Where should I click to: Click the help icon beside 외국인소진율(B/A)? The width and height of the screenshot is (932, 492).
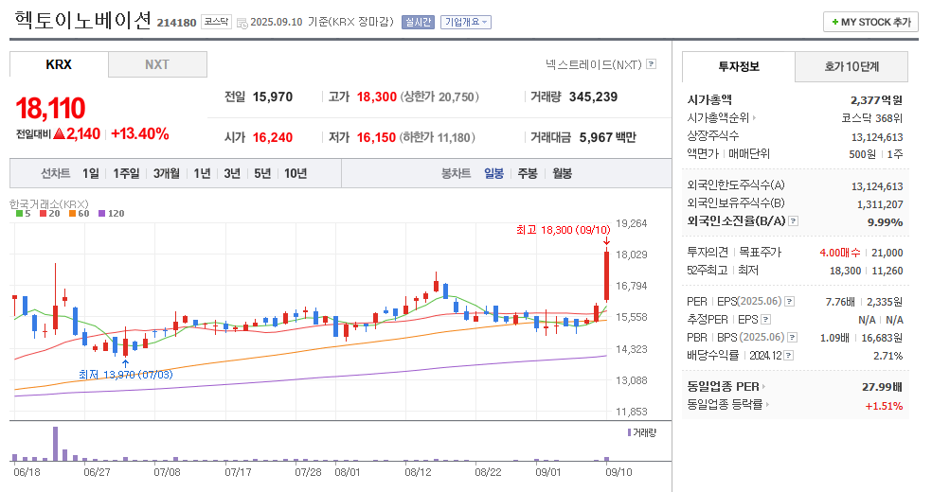pyautogui.click(x=793, y=220)
